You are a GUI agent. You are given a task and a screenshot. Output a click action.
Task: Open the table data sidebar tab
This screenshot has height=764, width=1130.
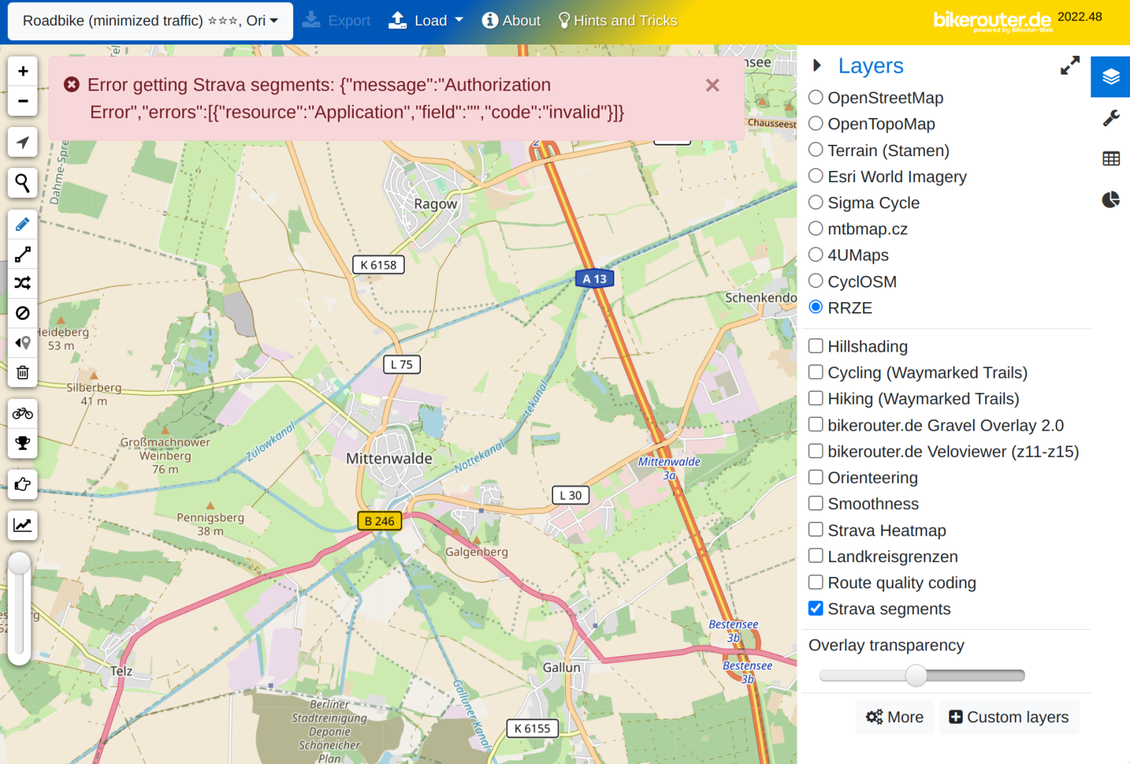pos(1111,159)
